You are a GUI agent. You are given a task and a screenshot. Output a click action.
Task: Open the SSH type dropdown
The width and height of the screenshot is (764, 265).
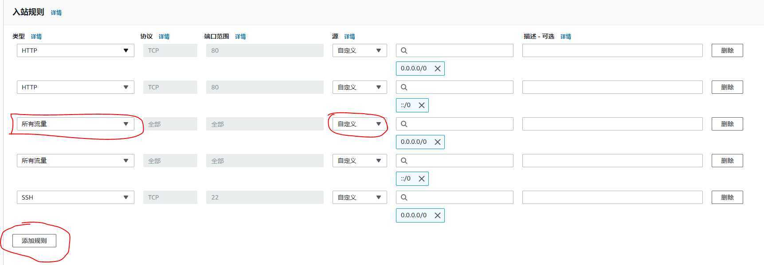(75, 197)
